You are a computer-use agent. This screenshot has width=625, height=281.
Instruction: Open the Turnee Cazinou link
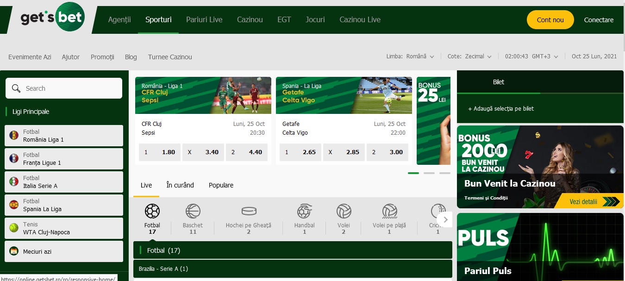(x=170, y=57)
